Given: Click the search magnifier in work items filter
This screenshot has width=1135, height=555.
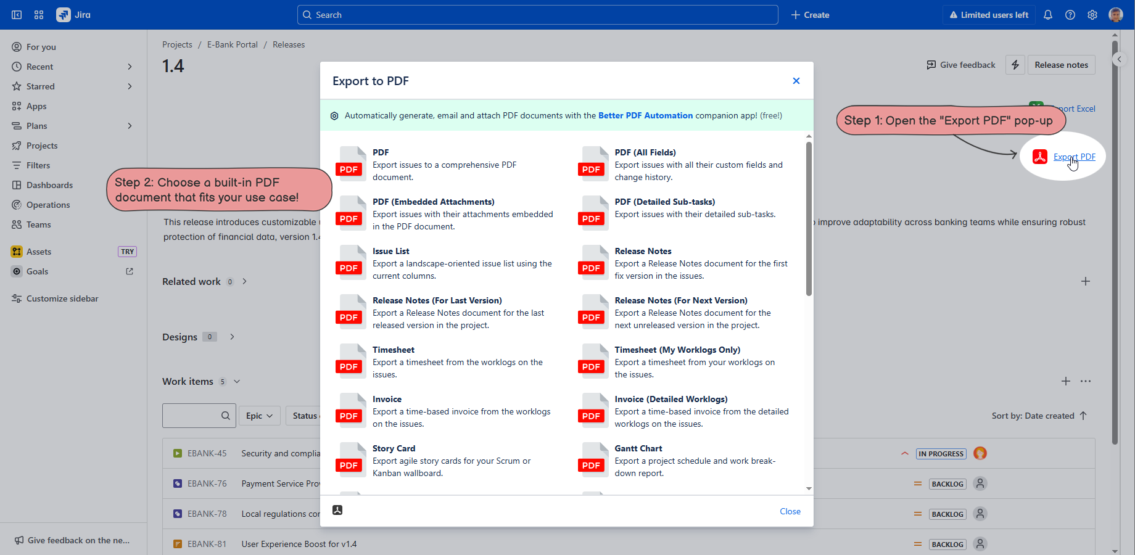Looking at the screenshot, I should (x=226, y=416).
